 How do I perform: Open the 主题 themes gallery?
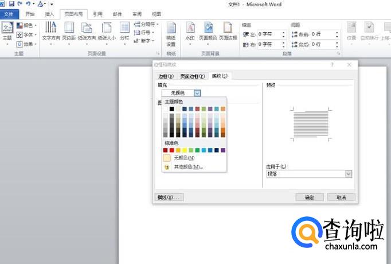(7, 34)
